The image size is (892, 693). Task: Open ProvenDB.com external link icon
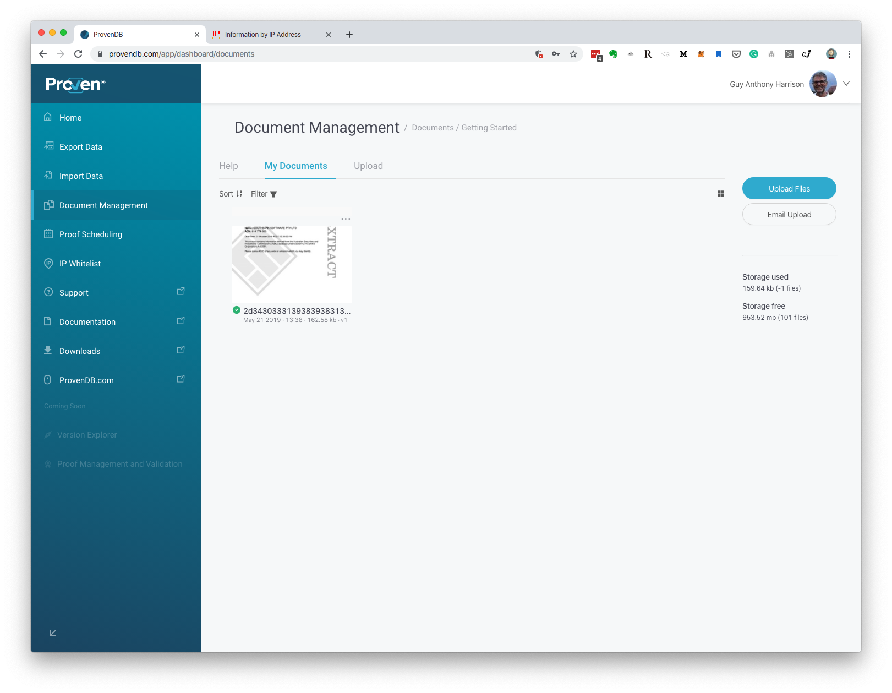pyautogui.click(x=180, y=379)
